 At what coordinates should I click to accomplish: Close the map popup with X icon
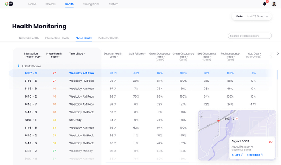(201, 113)
